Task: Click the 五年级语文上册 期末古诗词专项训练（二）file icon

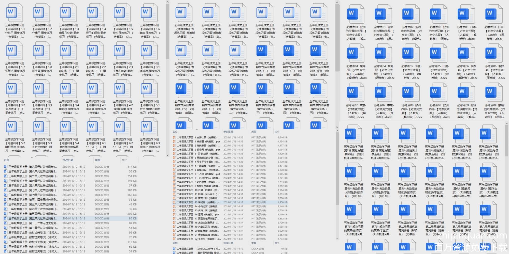Action: (x=265, y=51)
